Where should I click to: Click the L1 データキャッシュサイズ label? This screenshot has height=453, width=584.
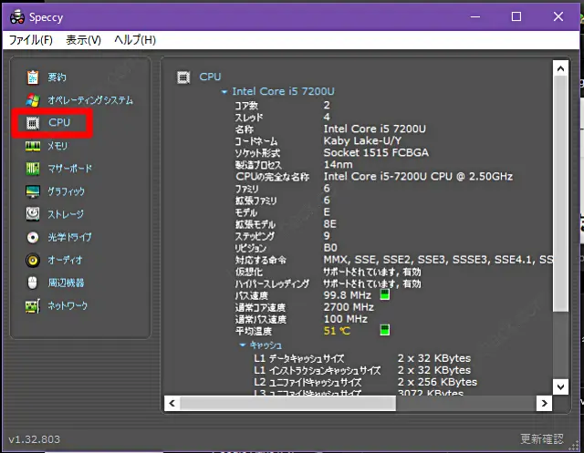click(x=299, y=358)
